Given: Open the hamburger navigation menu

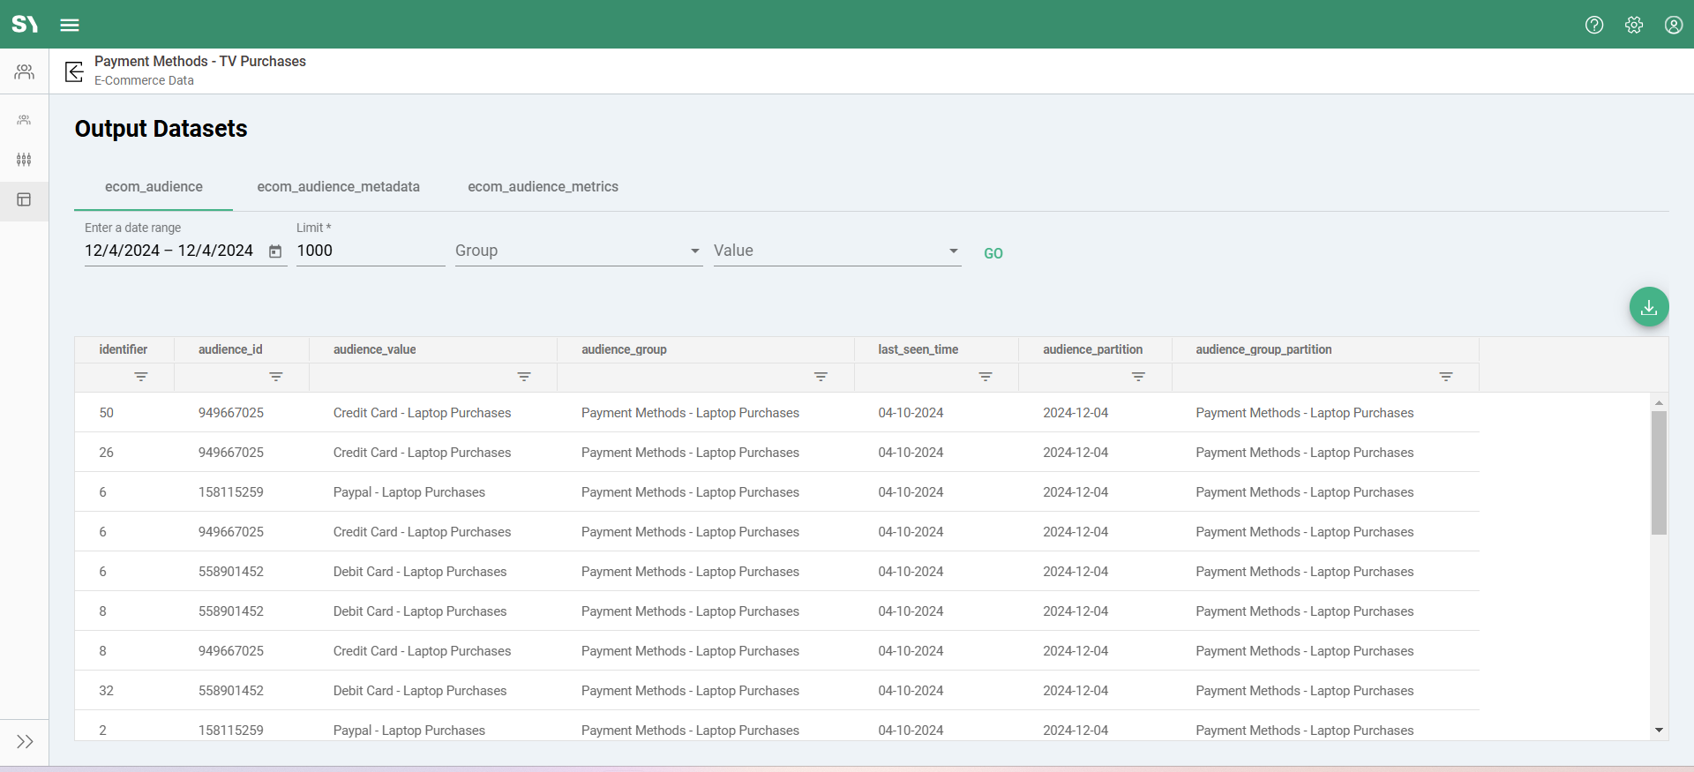Looking at the screenshot, I should point(70,25).
